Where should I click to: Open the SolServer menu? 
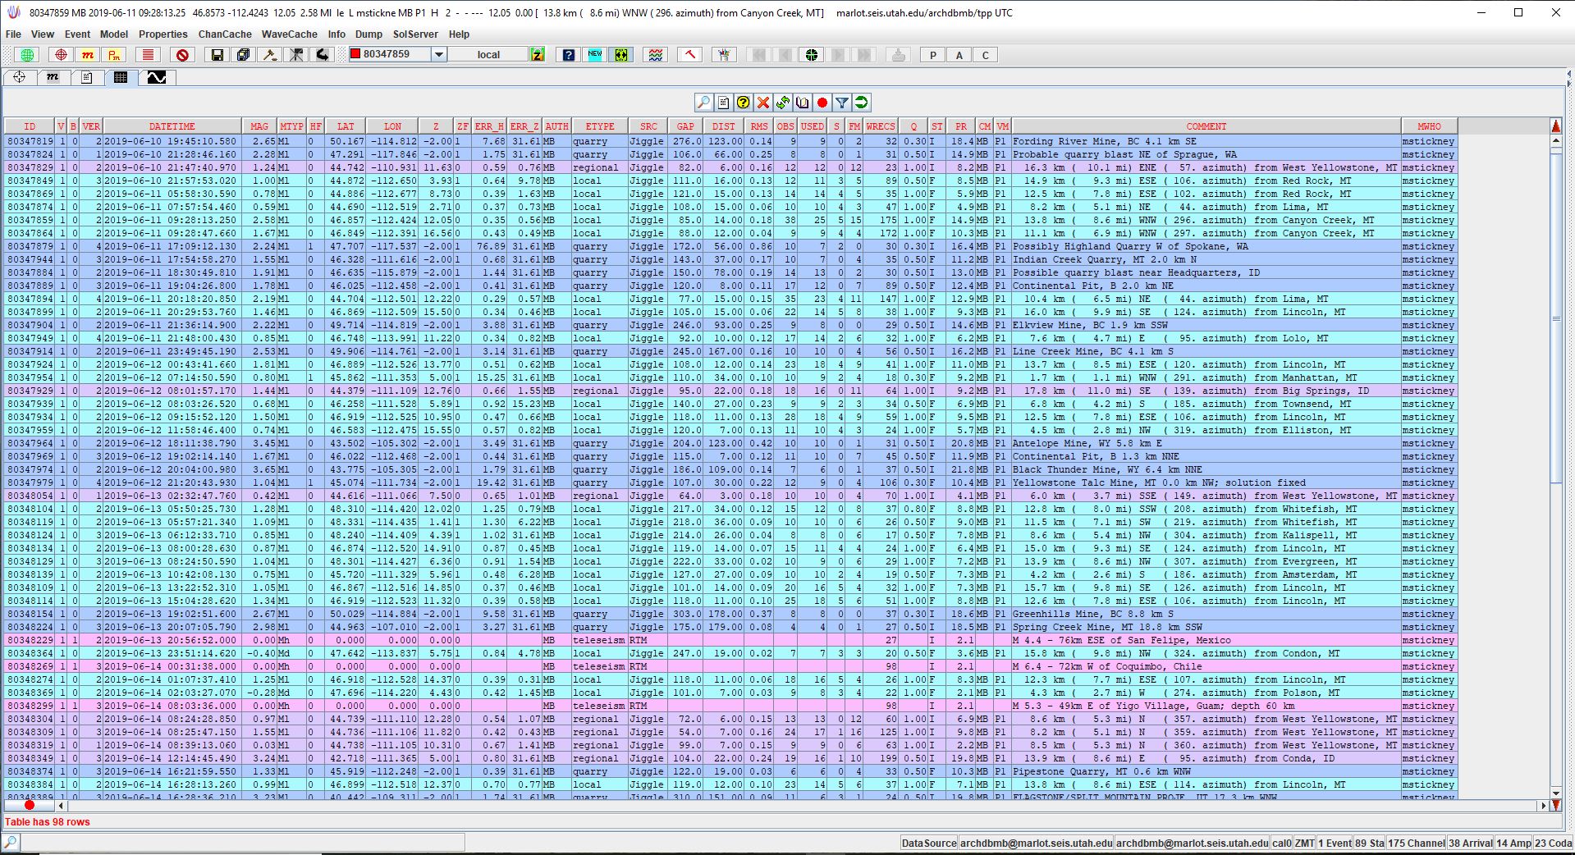[415, 34]
